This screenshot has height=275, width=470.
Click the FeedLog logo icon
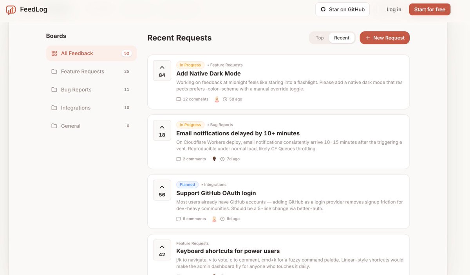[11, 10]
